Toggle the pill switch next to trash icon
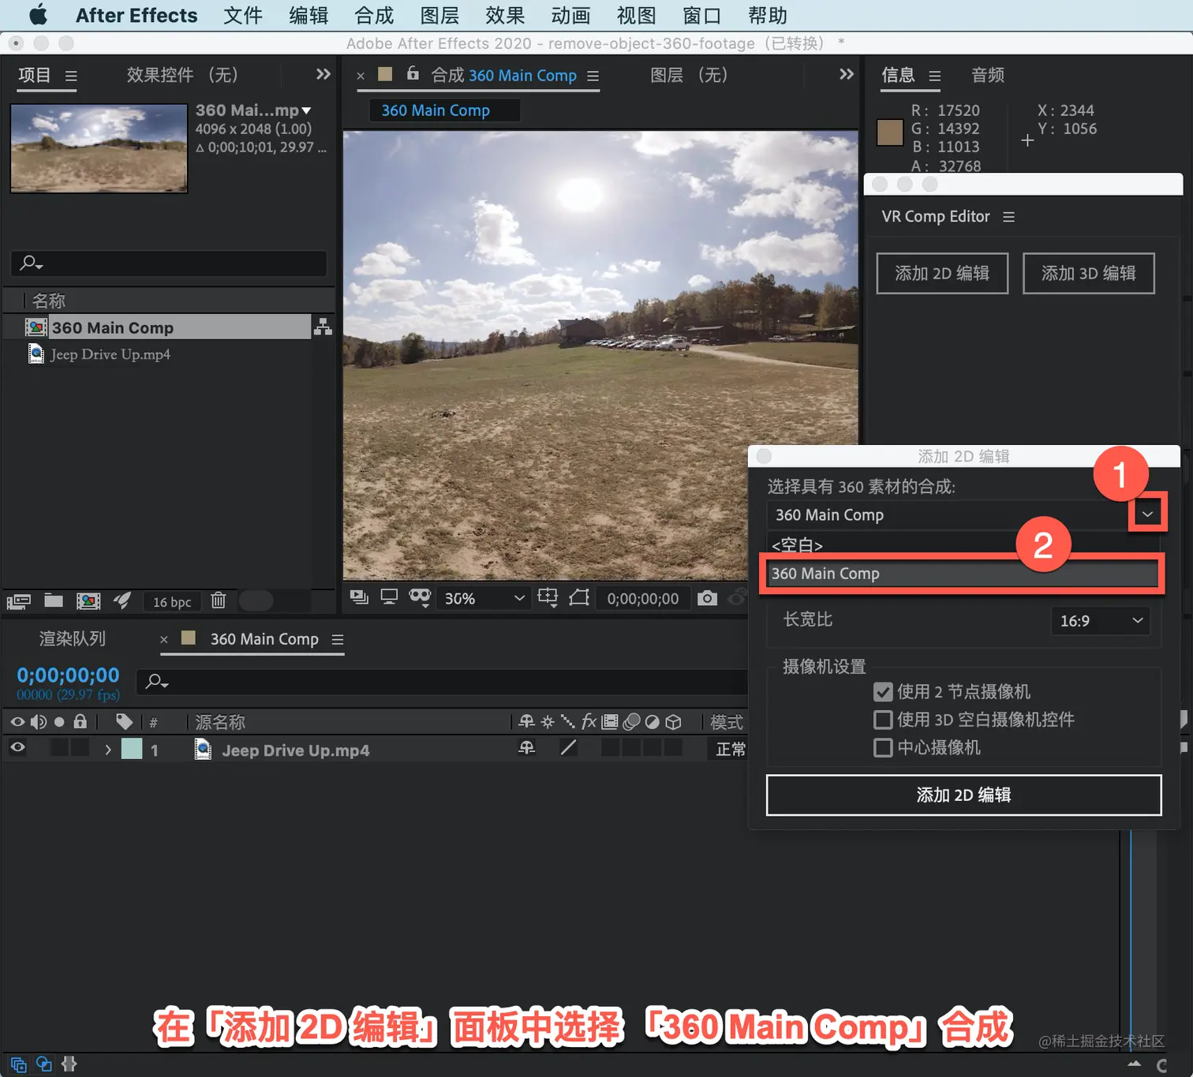 tap(256, 601)
